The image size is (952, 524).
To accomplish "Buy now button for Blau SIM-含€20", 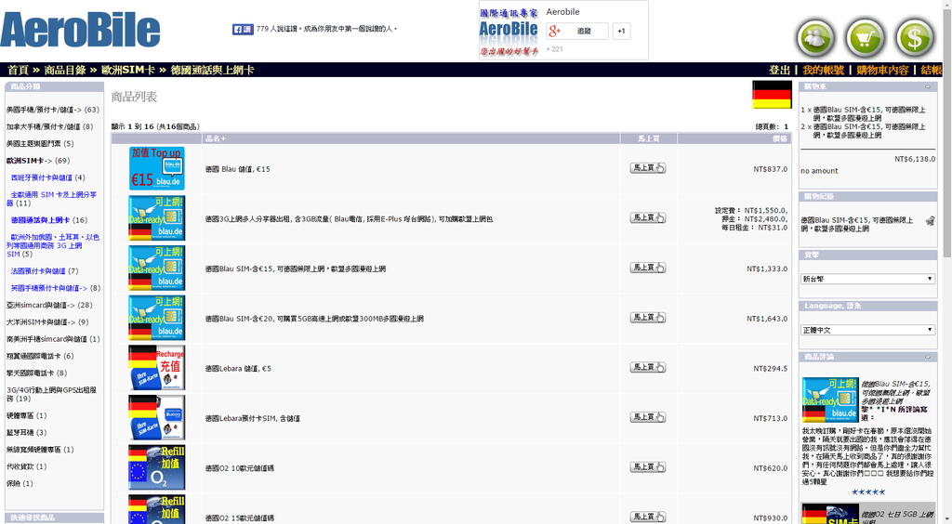I will [x=648, y=317].
